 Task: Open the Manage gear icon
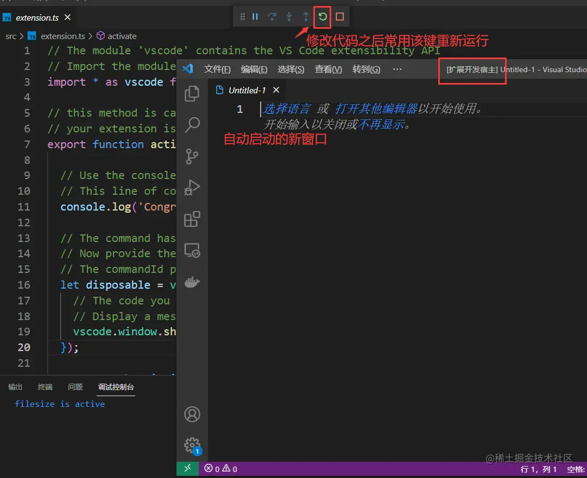click(x=192, y=445)
